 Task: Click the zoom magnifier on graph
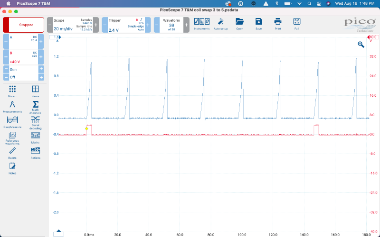[361, 45]
